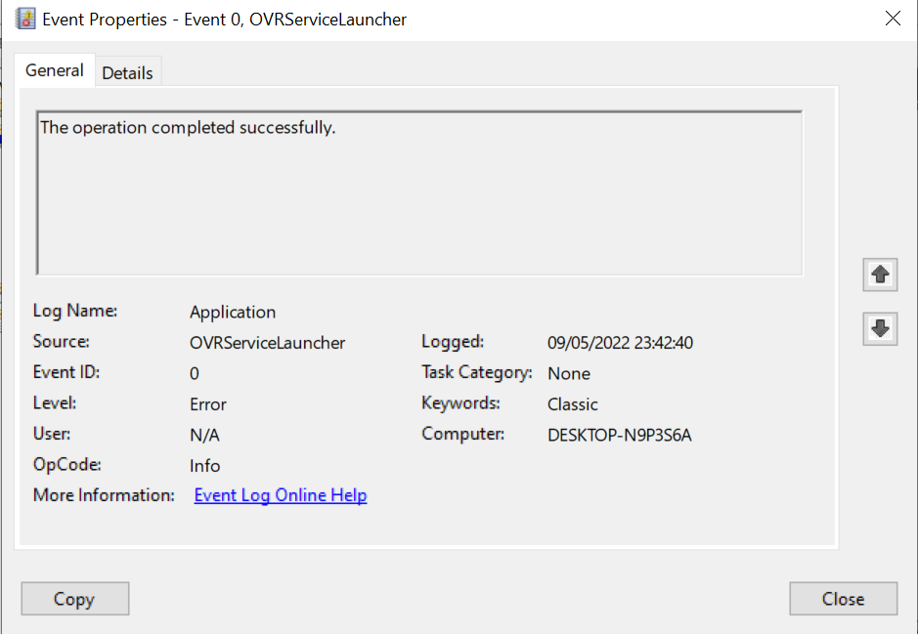The width and height of the screenshot is (918, 634).
Task: Click the 'OpCode:' label
Action: coord(66,465)
